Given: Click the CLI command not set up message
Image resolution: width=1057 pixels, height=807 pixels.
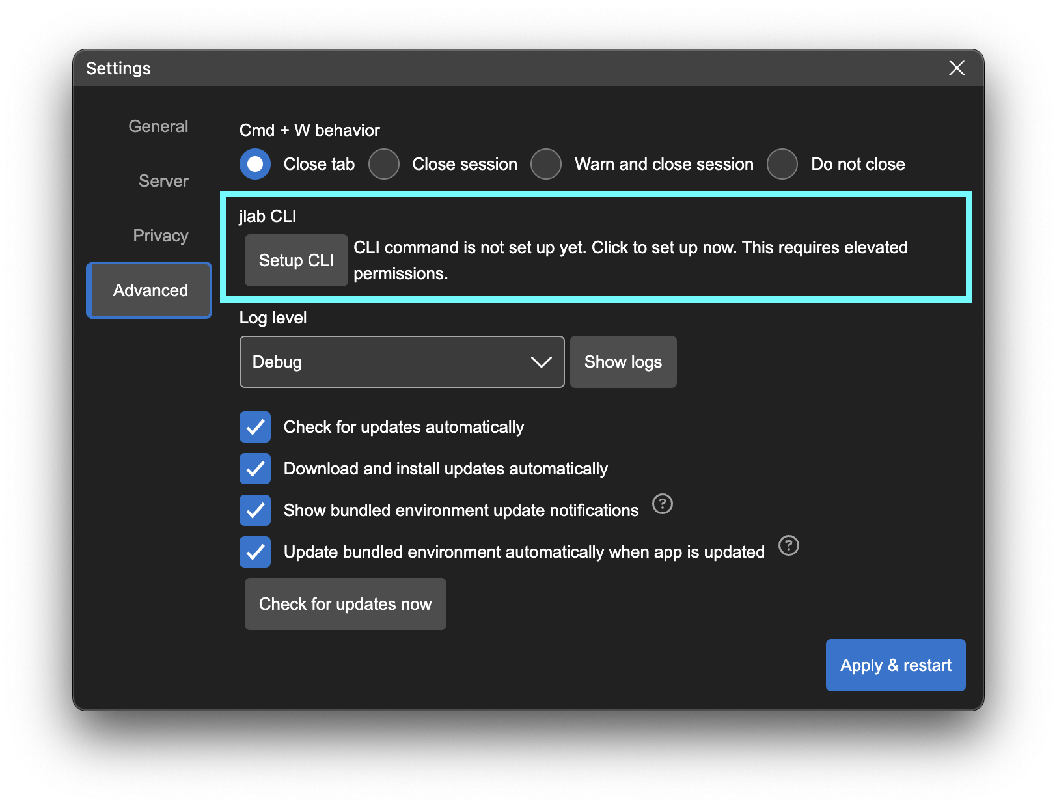Looking at the screenshot, I should pos(630,260).
